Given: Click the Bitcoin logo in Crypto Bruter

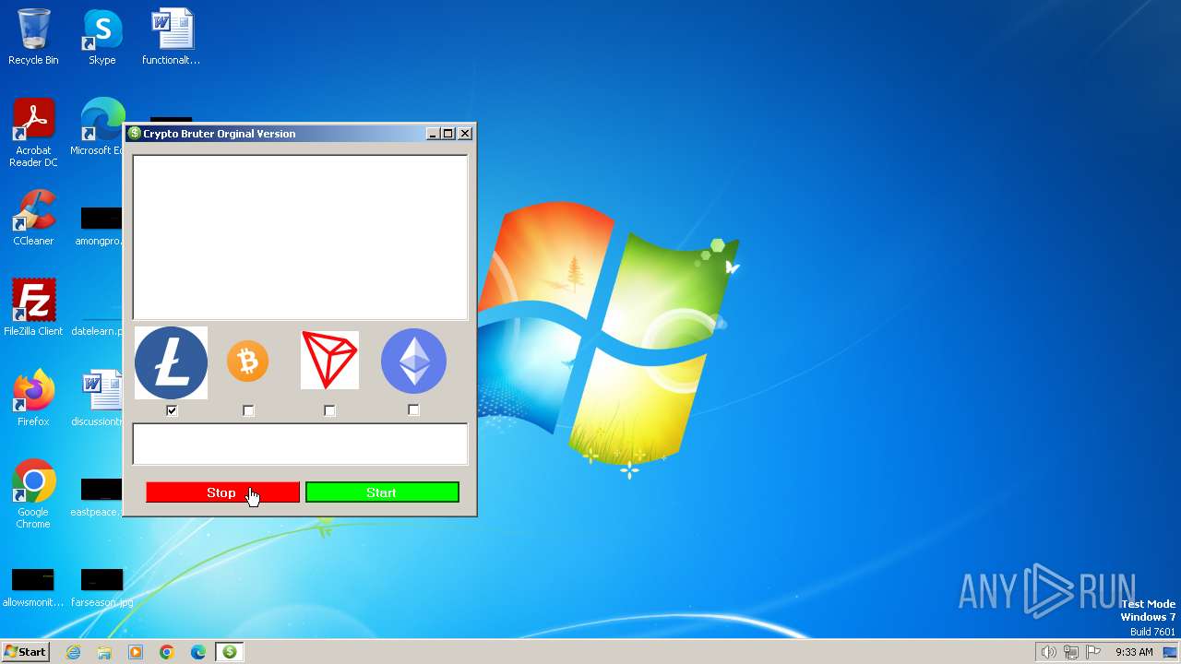Looking at the screenshot, I should pos(247,361).
